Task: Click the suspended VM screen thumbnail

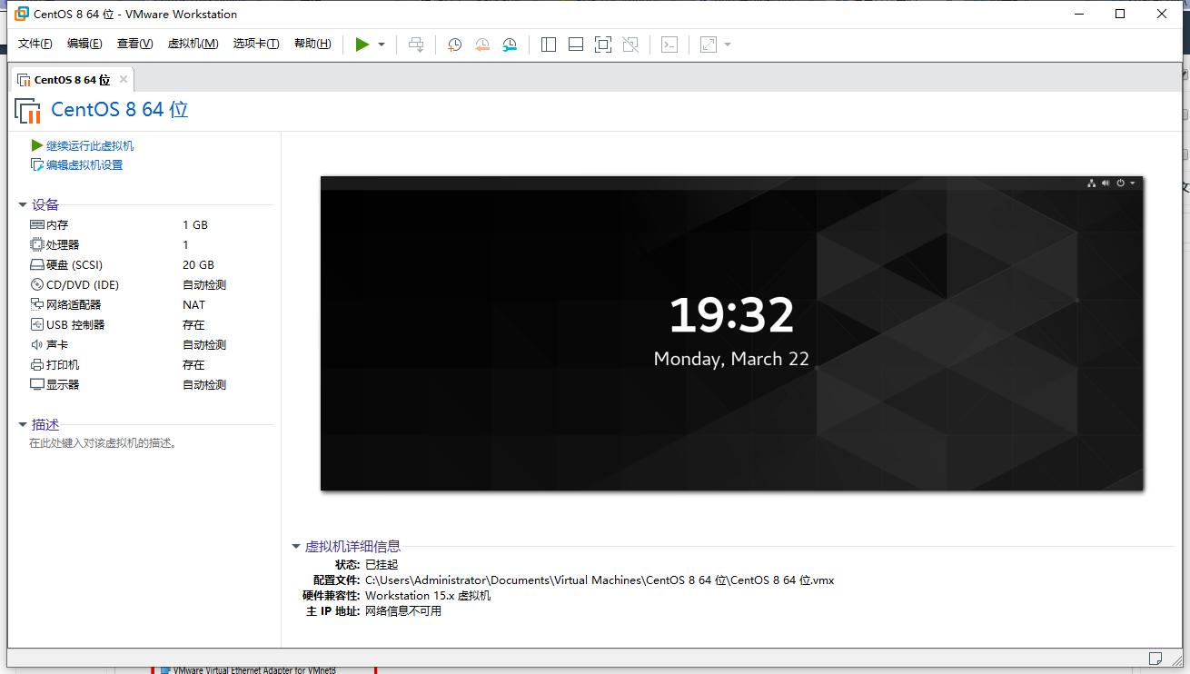Action: 732,333
